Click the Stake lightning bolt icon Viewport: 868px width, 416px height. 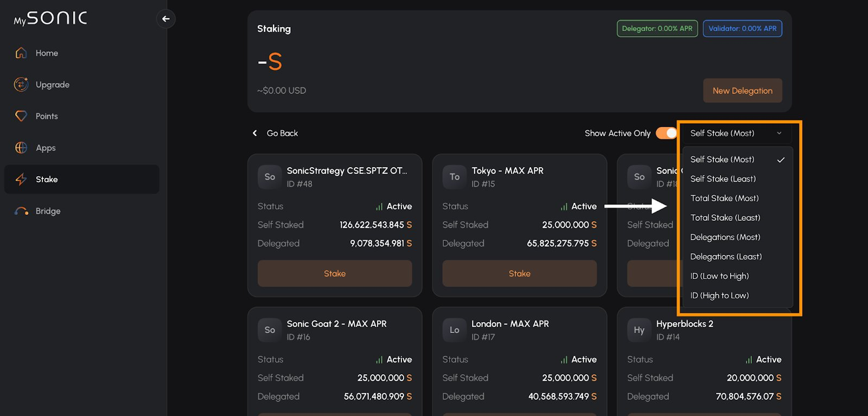(x=21, y=180)
